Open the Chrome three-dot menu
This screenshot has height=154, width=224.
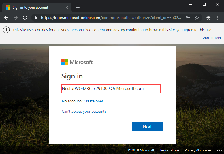pos(218,18)
